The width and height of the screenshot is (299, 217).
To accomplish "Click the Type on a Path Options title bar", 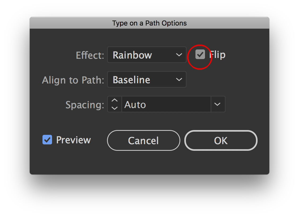I will tap(149, 23).
